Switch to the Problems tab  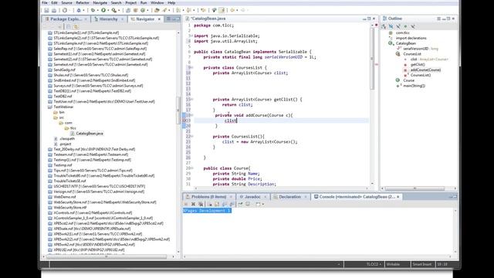pyautogui.click(x=209, y=197)
